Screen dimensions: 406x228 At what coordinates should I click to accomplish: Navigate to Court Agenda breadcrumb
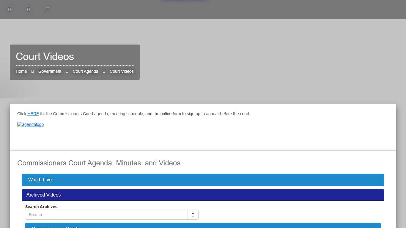click(x=85, y=71)
